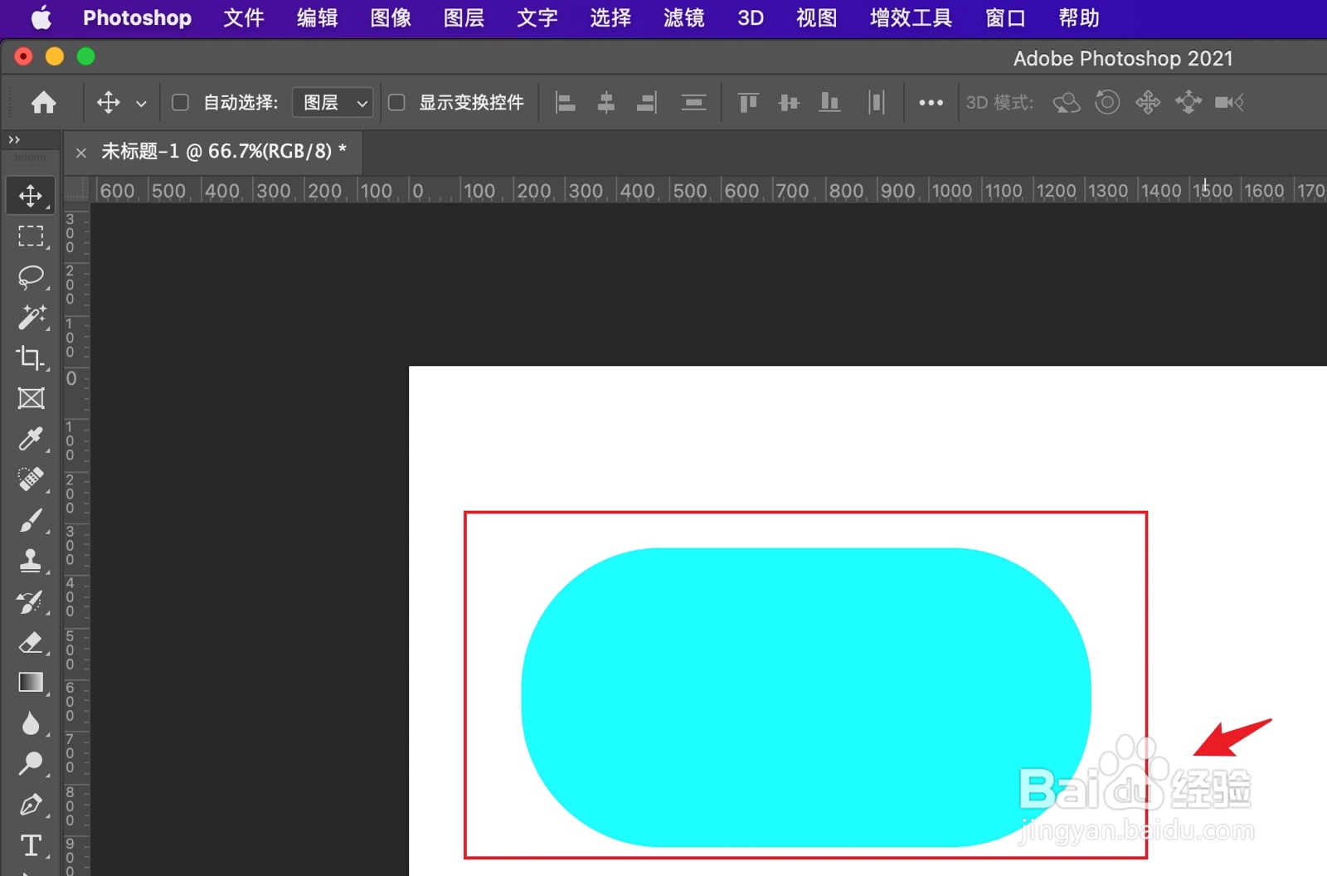Select the Gradient tool
Screen dimensions: 1327x876
pos(31,683)
